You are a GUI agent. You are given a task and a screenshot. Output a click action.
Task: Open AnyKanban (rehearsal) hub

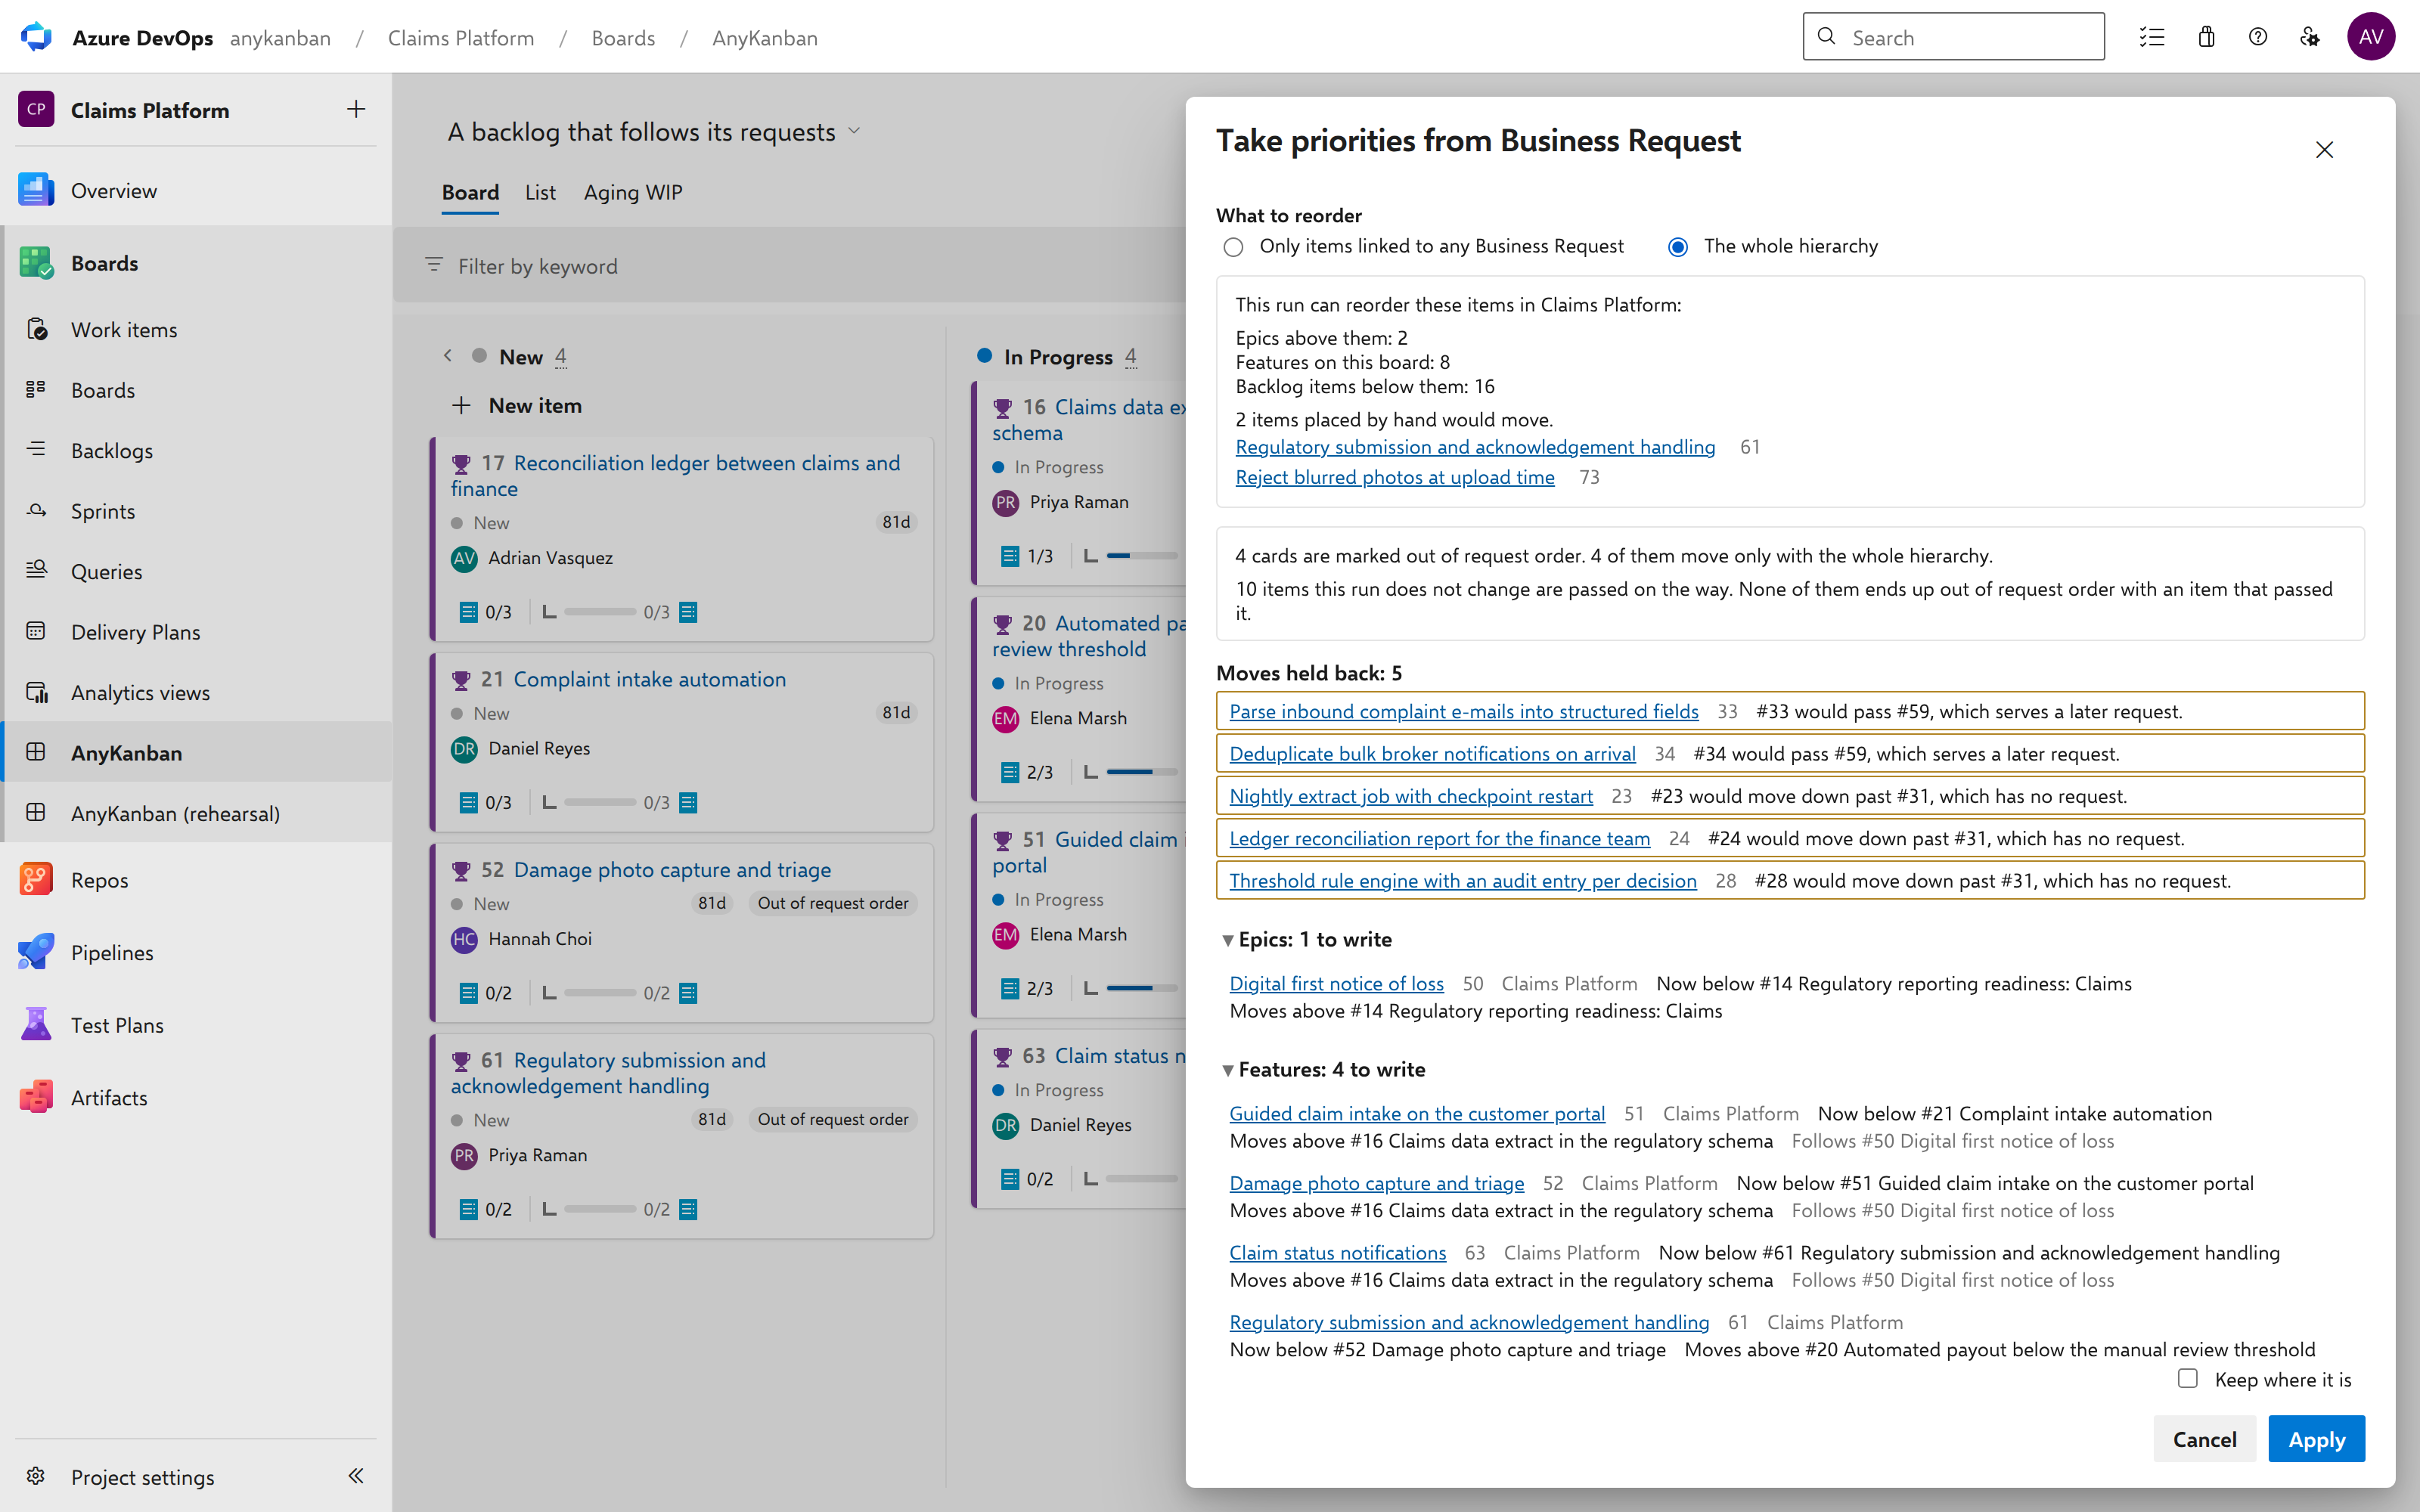[175, 813]
